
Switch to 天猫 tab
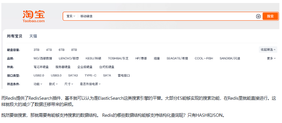pyautogui.click(x=33, y=36)
